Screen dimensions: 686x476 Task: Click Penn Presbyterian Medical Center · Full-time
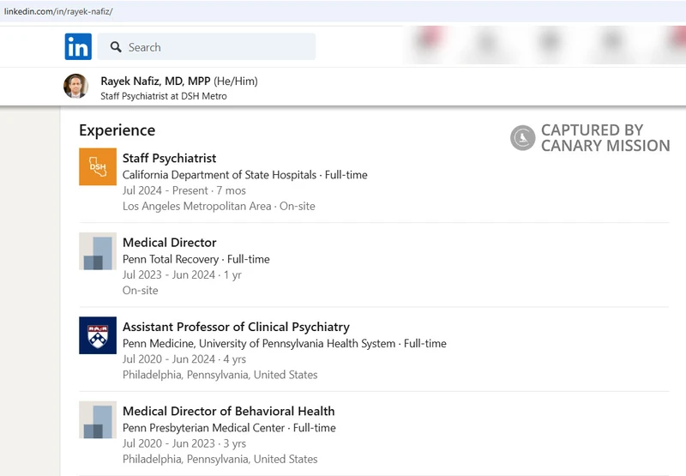point(229,428)
